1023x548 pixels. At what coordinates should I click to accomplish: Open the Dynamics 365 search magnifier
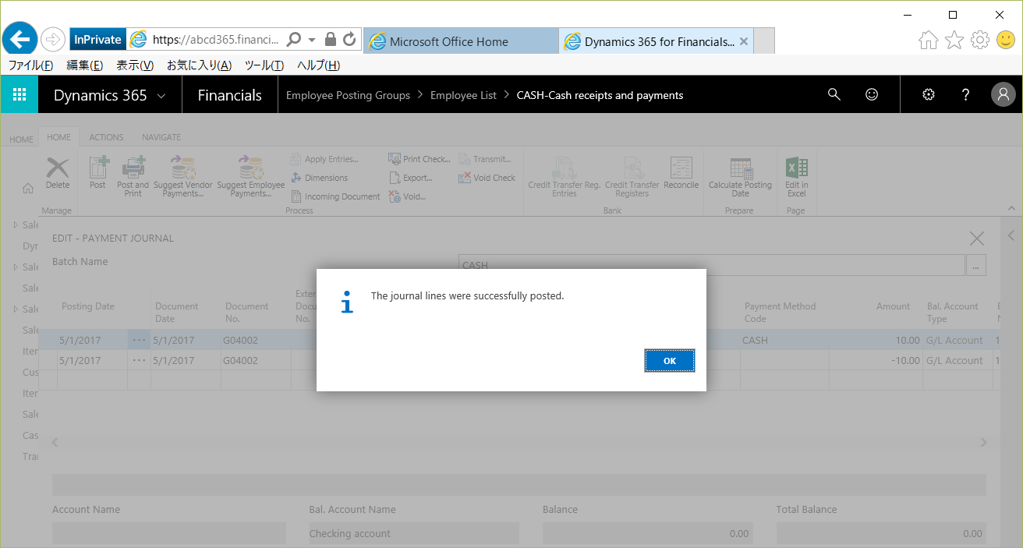[x=834, y=95]
